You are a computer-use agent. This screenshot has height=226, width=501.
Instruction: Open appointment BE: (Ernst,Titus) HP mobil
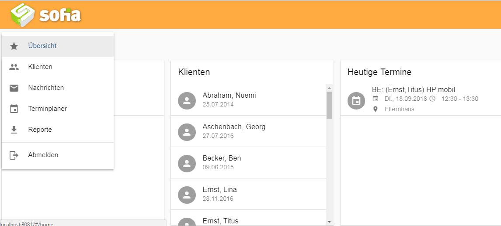click(x=413, y=90)
